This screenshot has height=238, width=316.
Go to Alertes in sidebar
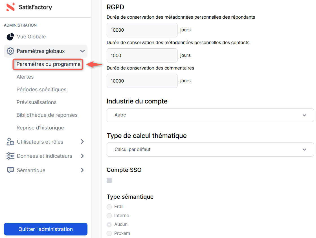(x=25, y=77)
